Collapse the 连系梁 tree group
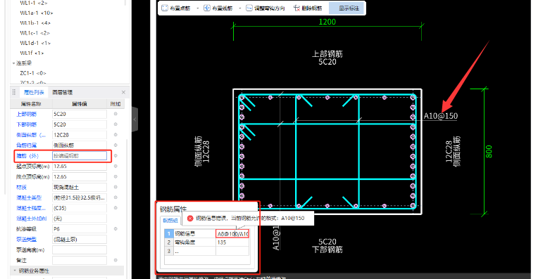Screen dimensions: 550x279 [13, 63]
